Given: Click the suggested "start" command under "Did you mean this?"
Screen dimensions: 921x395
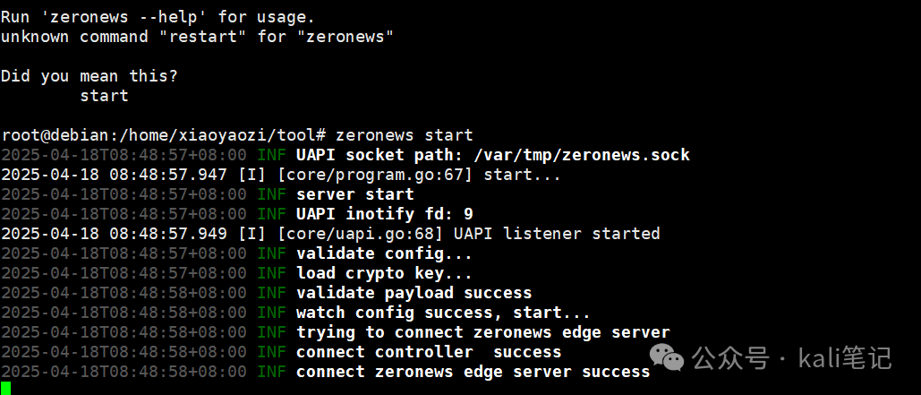Looking at the screenshot, I should [104, 96].
